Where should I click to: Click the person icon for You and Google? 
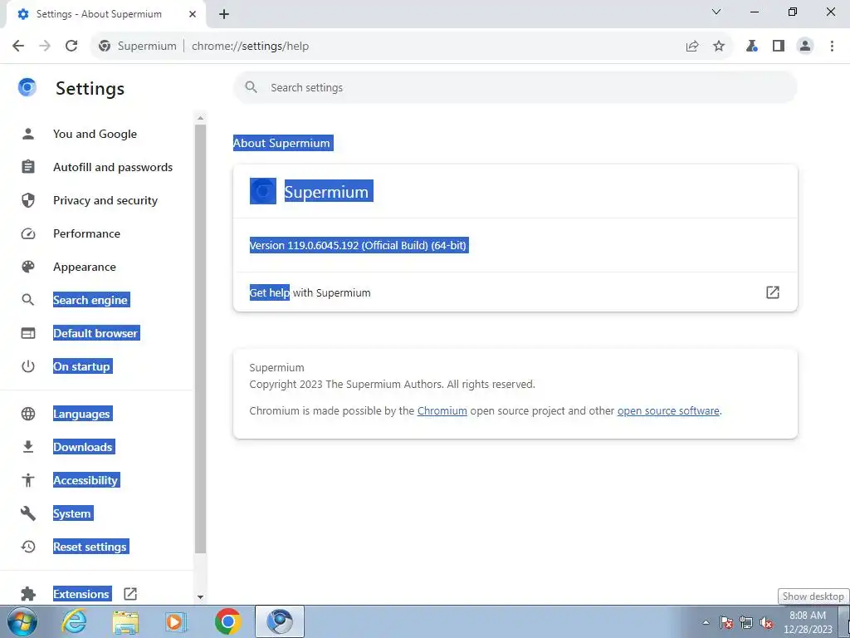tap(28, 134)
